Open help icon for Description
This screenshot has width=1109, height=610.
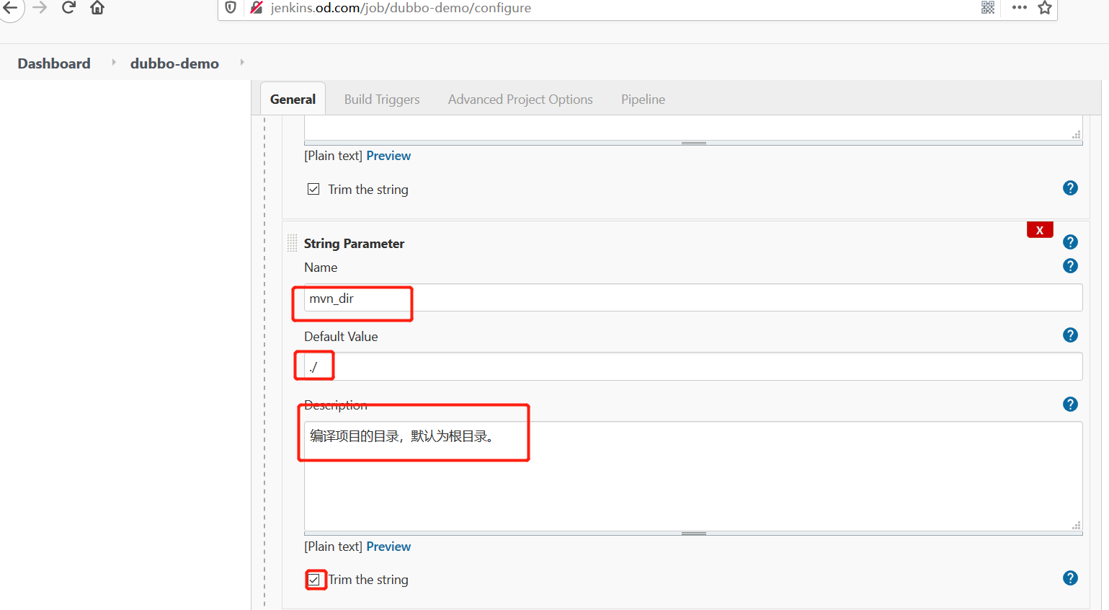coord(1070,405)
